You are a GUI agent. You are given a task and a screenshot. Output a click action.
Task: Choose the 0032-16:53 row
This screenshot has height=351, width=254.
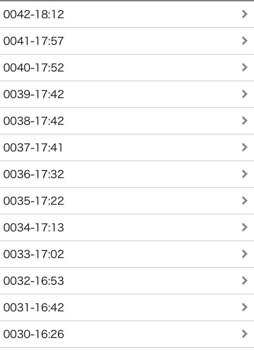127,281
